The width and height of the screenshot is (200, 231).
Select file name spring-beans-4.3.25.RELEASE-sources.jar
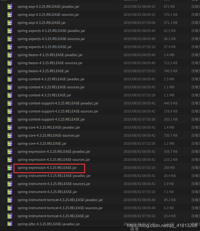(x=50, y=63)
